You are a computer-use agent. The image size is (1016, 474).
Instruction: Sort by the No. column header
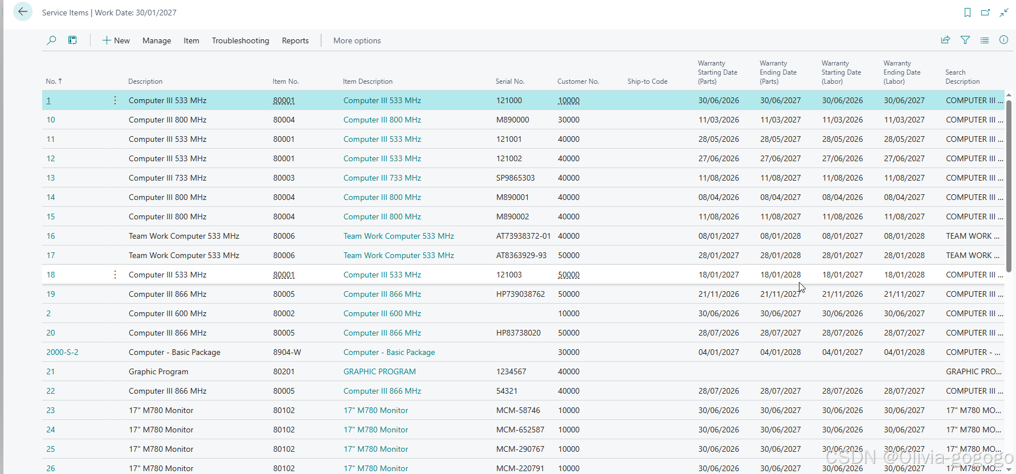[54, 81]
